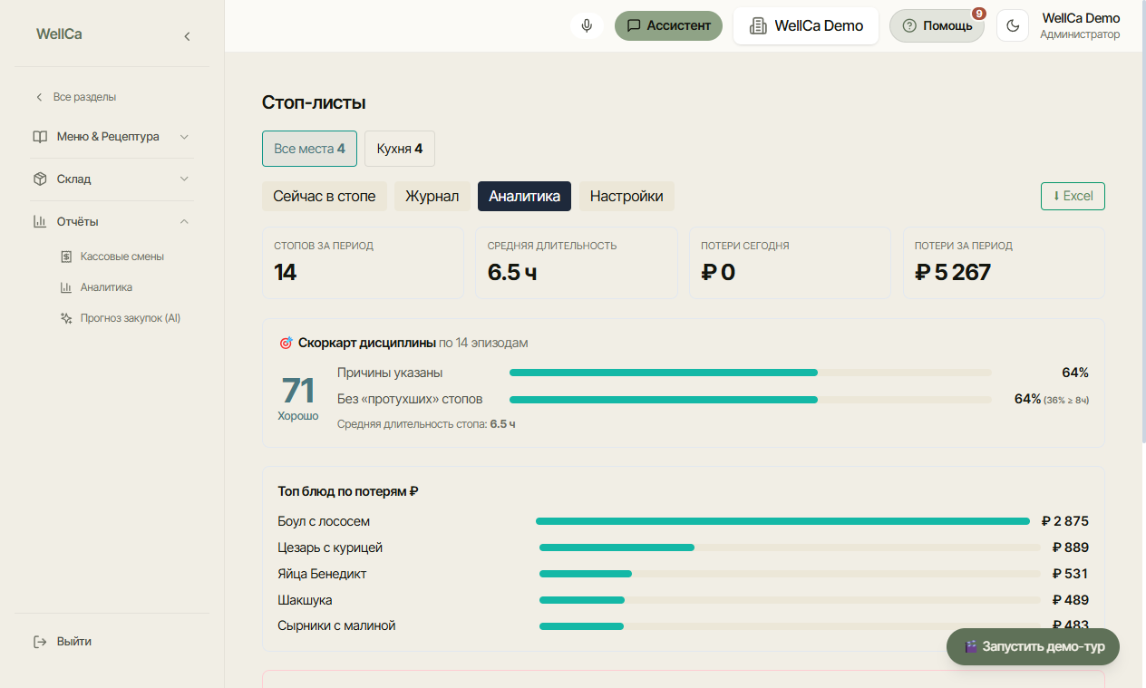Image resolution: width=1146 pixels, height=688 pixels.
Task: Click the Запустить демо-тур button
Action: point(1033,647)
